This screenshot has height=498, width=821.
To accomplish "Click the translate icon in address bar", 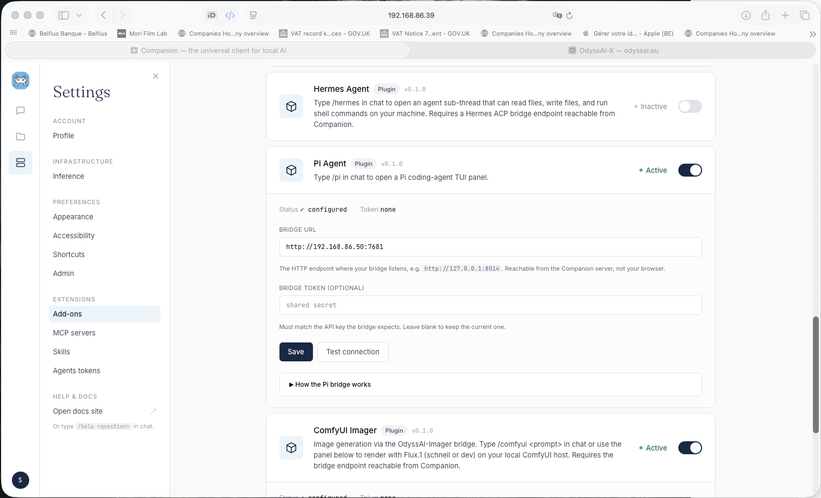I will tap(557, 15).
